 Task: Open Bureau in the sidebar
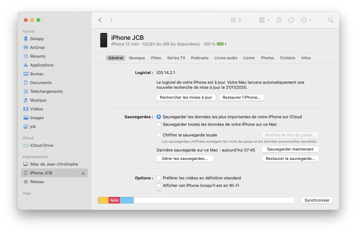click(54, 74)
